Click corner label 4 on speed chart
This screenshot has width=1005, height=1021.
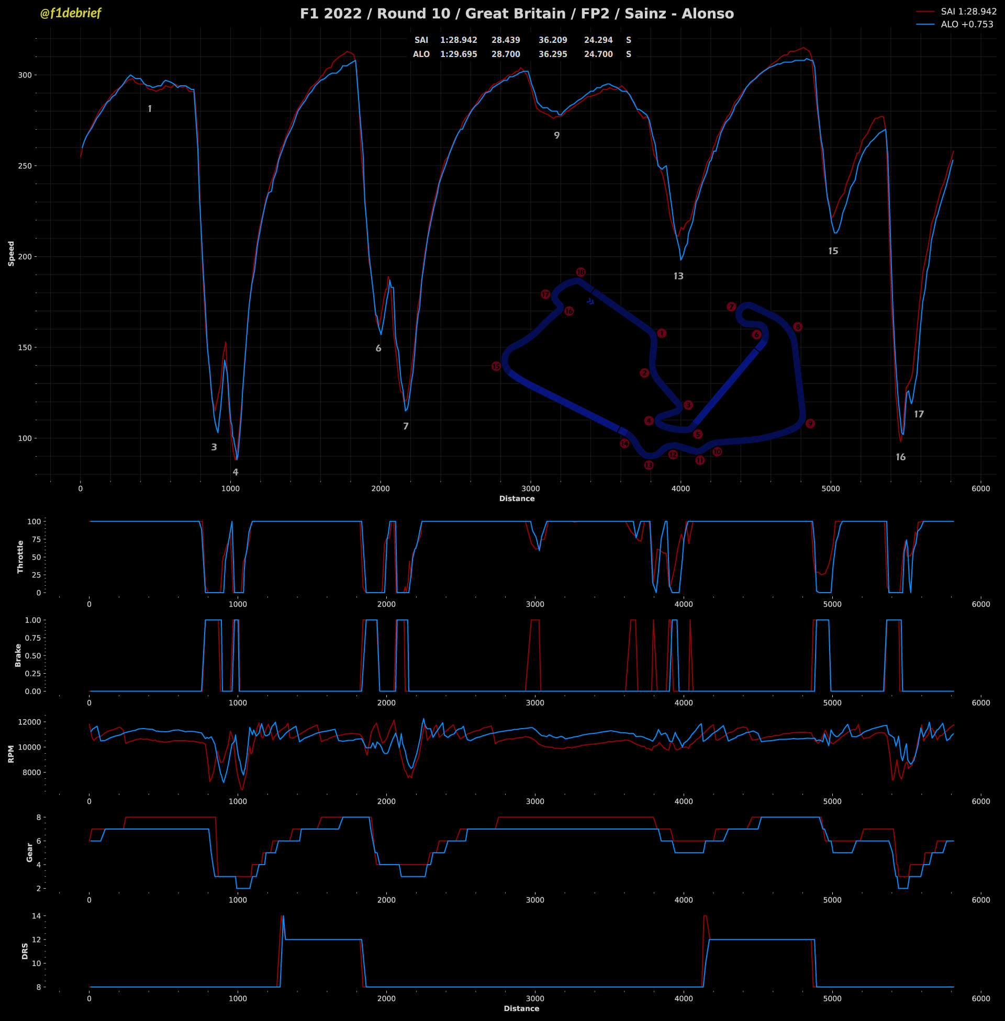pos(236,472)
